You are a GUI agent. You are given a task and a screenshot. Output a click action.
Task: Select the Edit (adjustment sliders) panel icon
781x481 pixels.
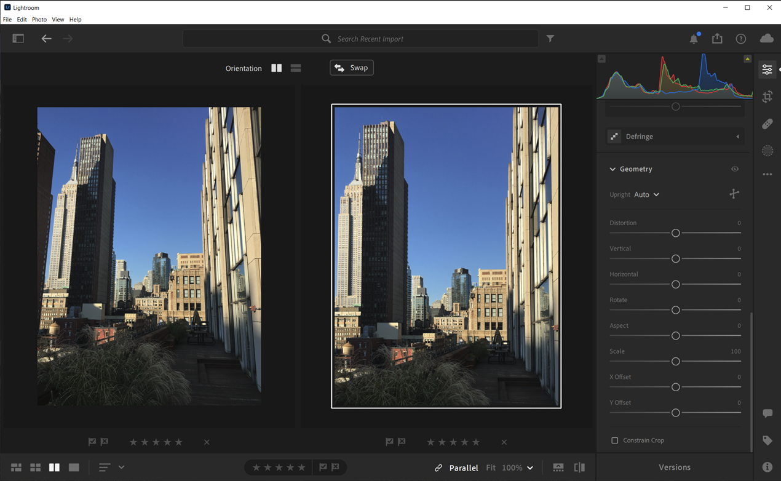[767, 69]
